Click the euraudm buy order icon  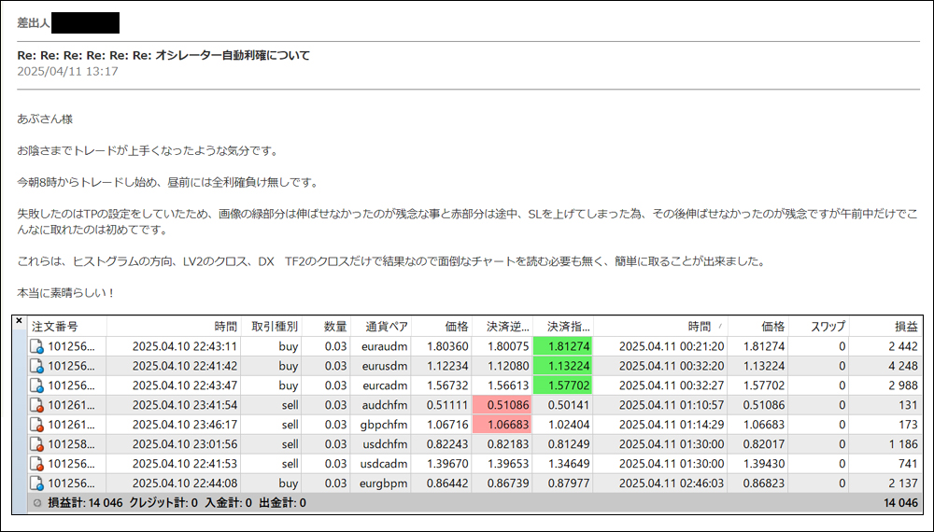pos(37,346)
